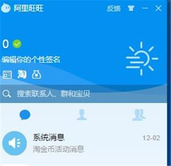The width and height of the screenshot is (171, 166).
Task: Switch to the single-person contacts tab
Action: pos(82,115)
